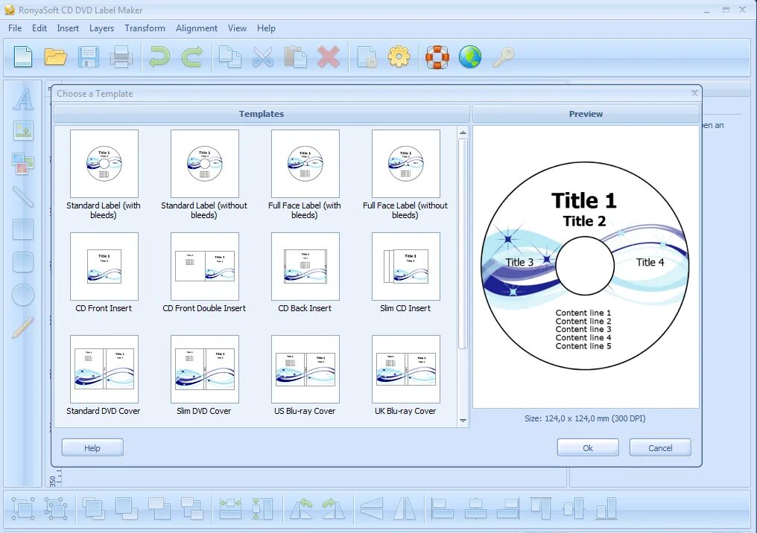Select the Line drawing tool
757x533 pixels.
coord(23,197)
